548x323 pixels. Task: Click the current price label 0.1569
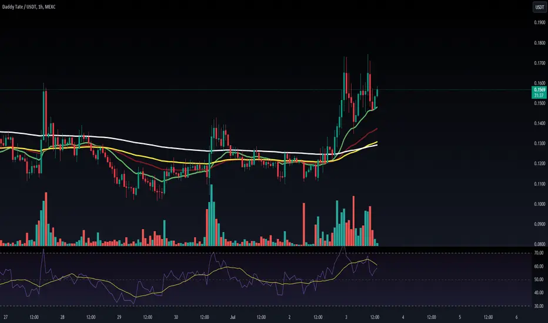[x=539, y=90]
